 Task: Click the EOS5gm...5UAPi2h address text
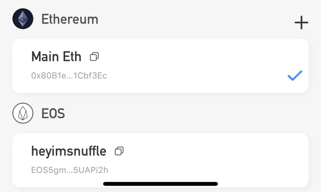(x=70, y=170)
